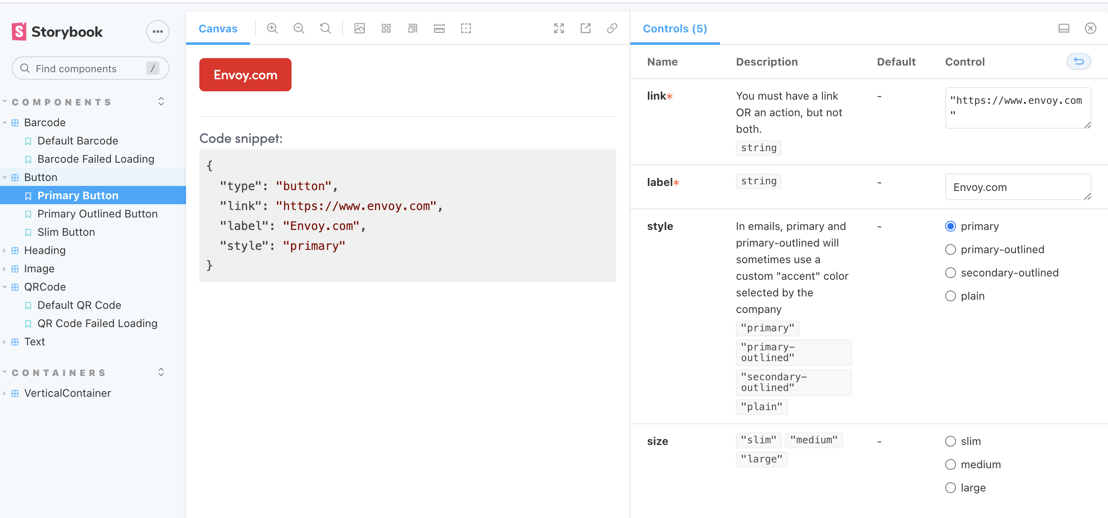
Task: Change the preview background
Action: point(360,28)
